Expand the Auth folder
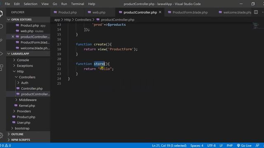 (x=25, y=83)
